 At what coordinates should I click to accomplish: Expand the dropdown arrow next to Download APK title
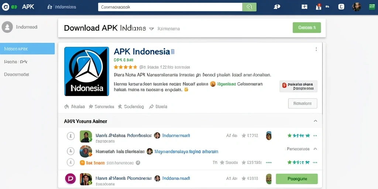pyautogui.click(x=151, y=29)
